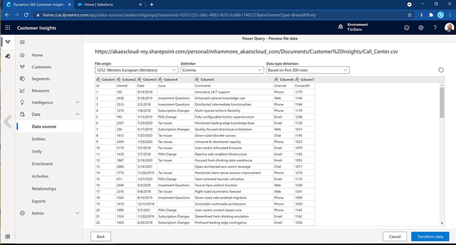Click the 'Chat' cell in row 8
Viewport: 456px width, 245px height.
284,135
